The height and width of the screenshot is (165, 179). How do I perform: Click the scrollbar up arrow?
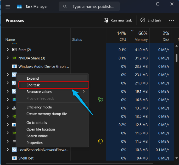point(176,46)
